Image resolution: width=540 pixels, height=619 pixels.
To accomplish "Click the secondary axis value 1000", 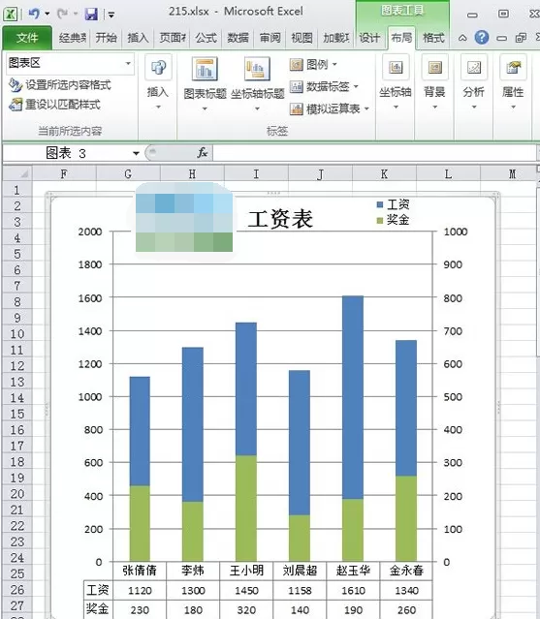I will coord(456,232).
